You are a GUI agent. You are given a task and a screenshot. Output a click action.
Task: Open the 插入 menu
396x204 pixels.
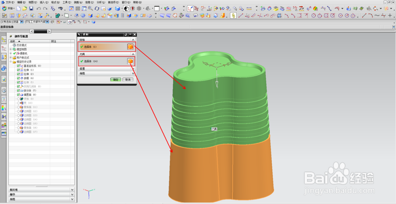44,2
